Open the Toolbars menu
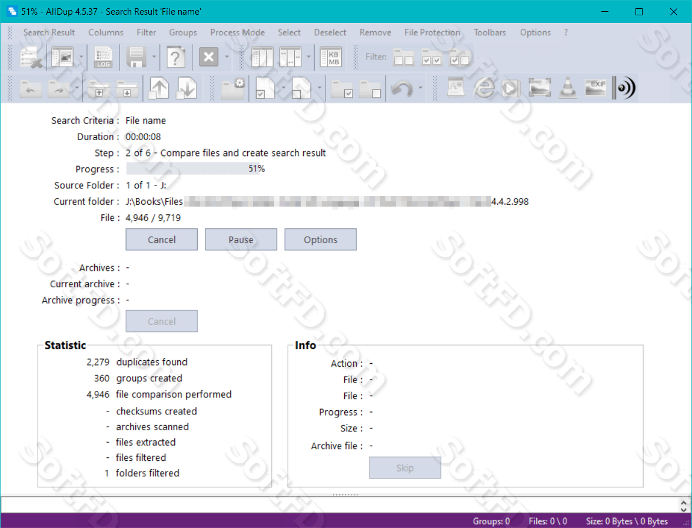Image resolution: width=692 pixels, height=528 pixels. (490, 32)
